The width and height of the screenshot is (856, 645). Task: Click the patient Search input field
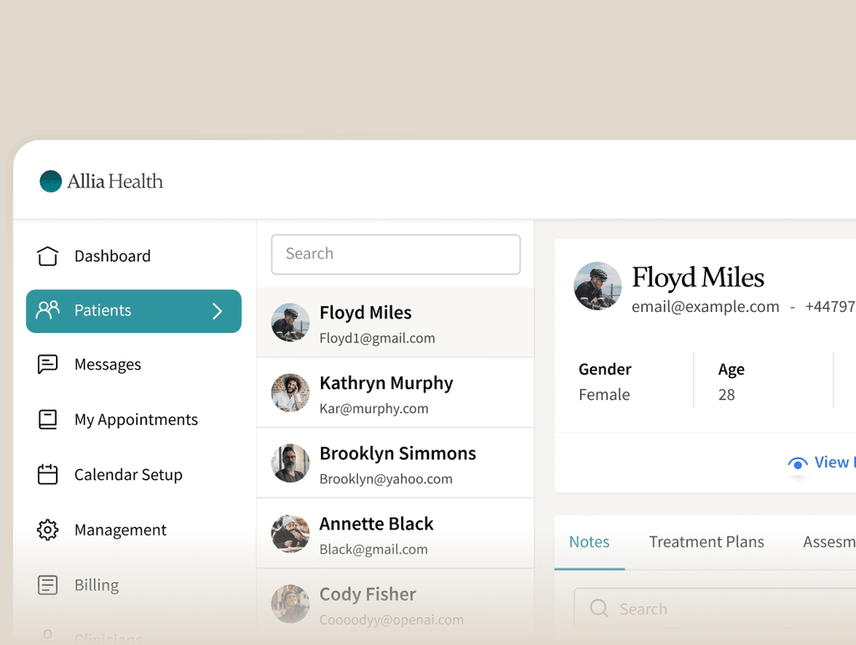click(395, 253)
